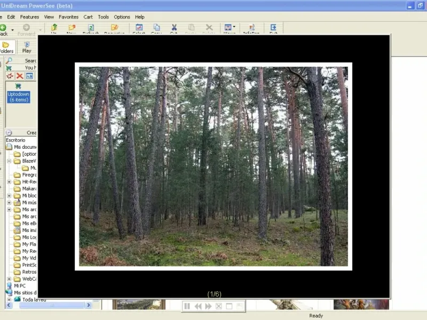
Task: Click the Select toolbar icon
Action: pos(139,27)
